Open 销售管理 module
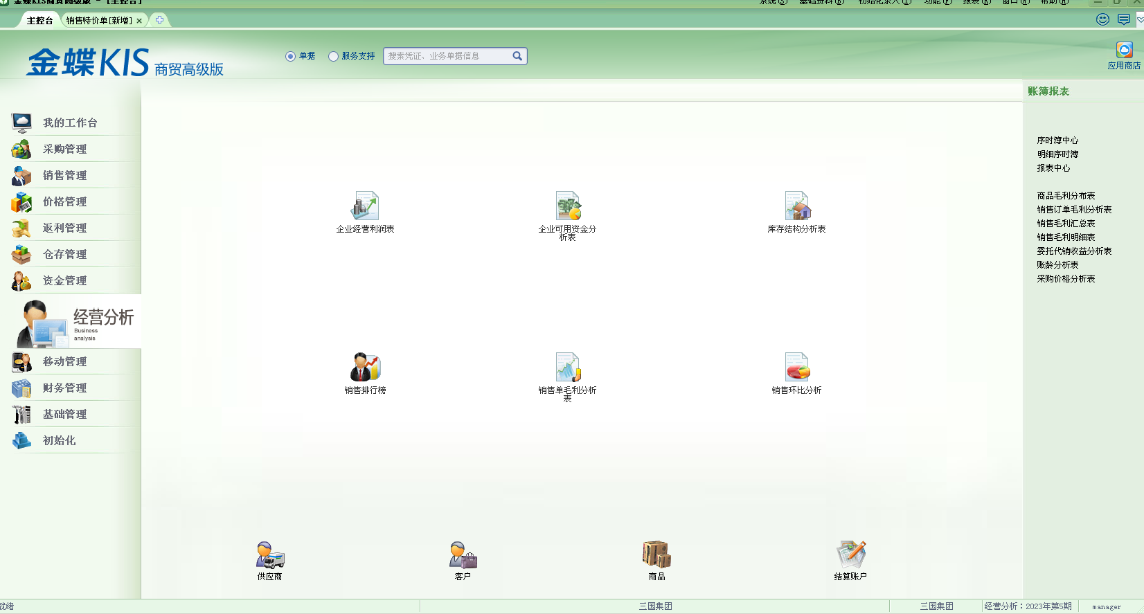 coord(71,175)
